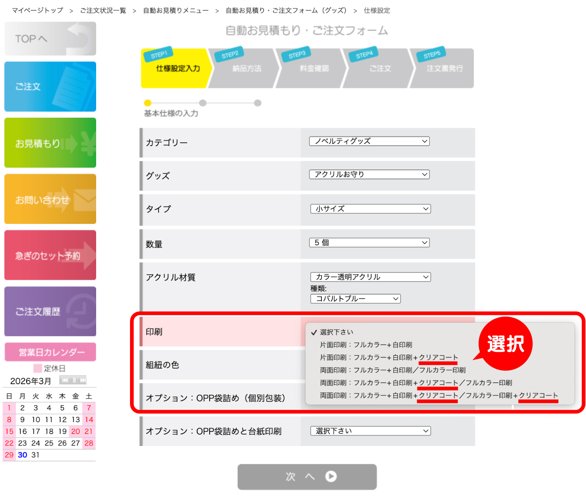Expand the グッズ dropdown showing アクリルお守り
Image resolution: width=586 pixels, height=500 pixels.
[369, 174]
